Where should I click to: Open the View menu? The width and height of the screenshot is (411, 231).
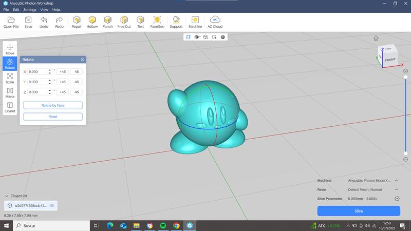pos(44,10)
